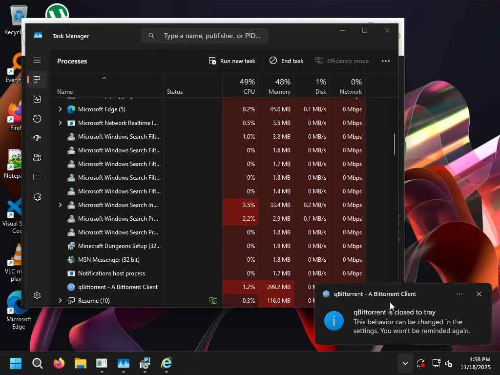Sort processes by CPU column
The width and height of the screenshot is (500, 375).
[240, 86]
